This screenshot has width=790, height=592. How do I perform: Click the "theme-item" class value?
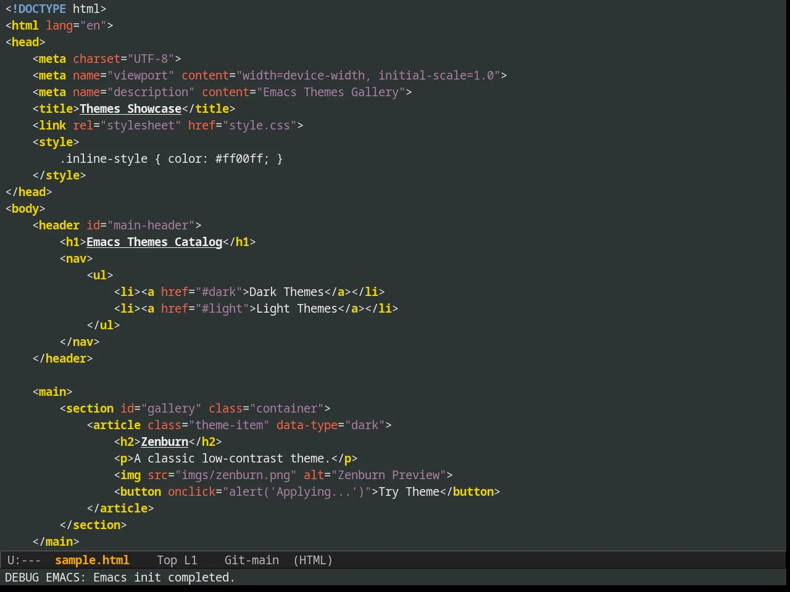click(229, 425)
